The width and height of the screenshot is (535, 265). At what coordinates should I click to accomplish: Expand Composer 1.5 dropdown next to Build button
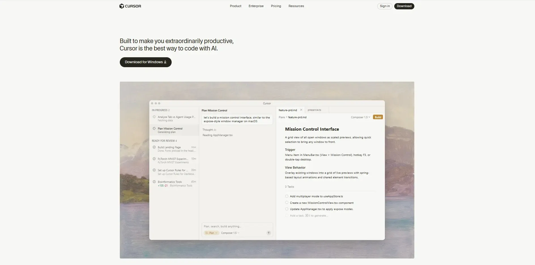[360, 117]
